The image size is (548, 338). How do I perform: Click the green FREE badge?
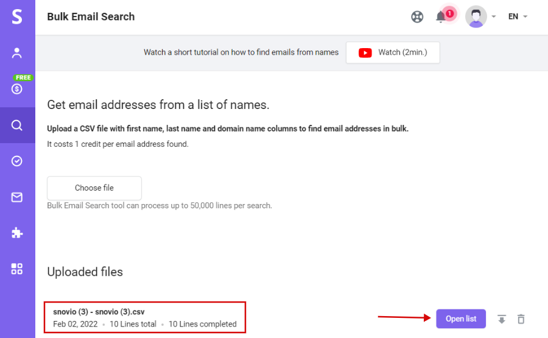point(23,77)
